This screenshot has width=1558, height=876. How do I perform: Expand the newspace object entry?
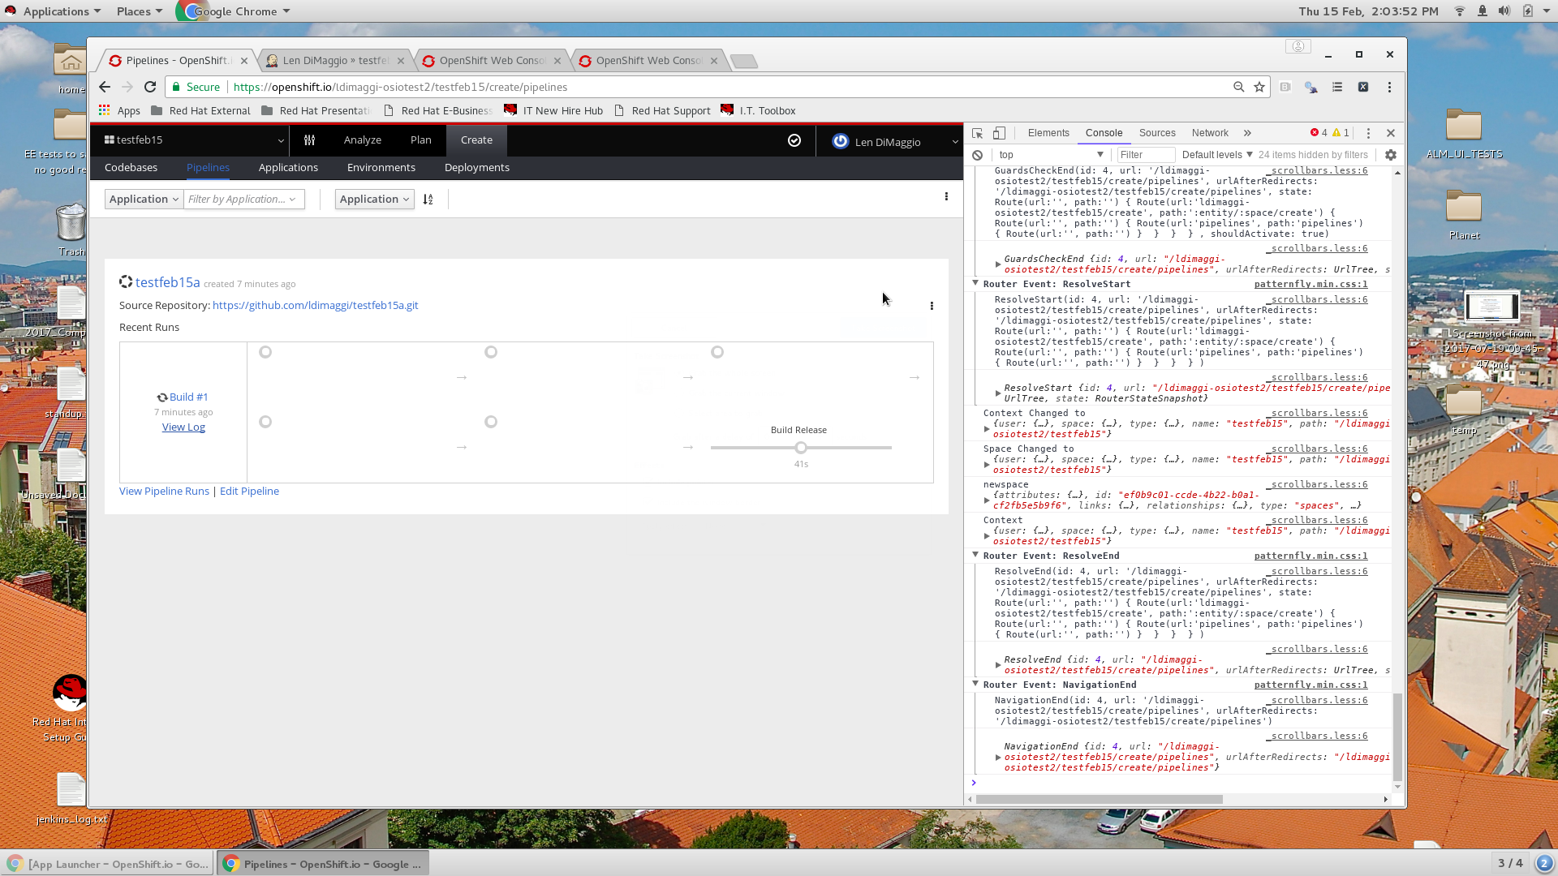point(987,500)
